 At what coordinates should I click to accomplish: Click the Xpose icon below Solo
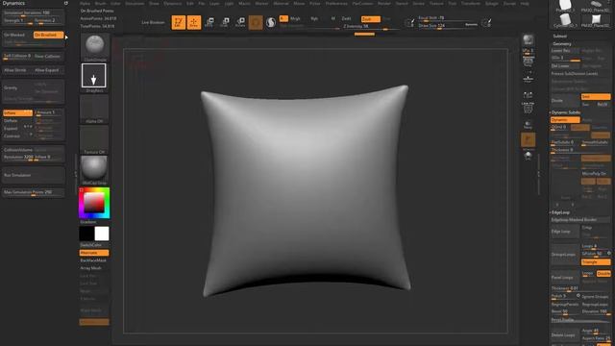click(528, 156)
